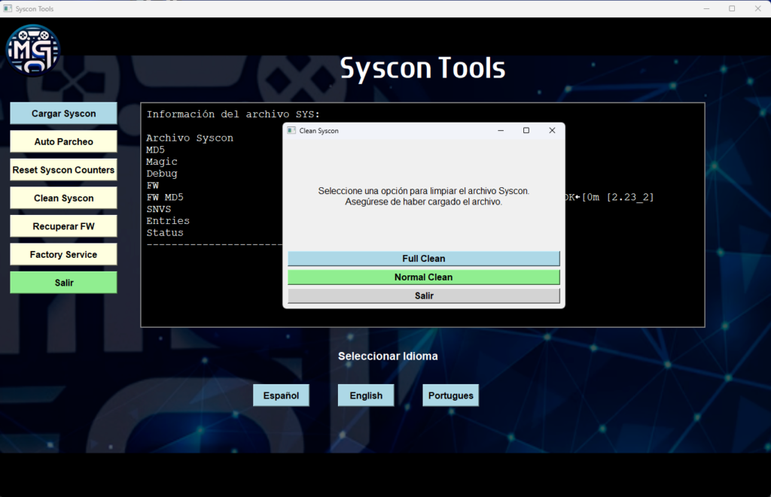Close the main Syscon Tools window
771x497 pixels.
pyautogui.click(x=757, y=8)
